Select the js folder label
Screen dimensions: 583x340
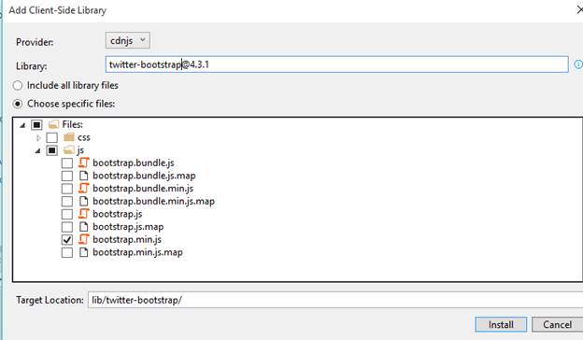click(80, 150)
